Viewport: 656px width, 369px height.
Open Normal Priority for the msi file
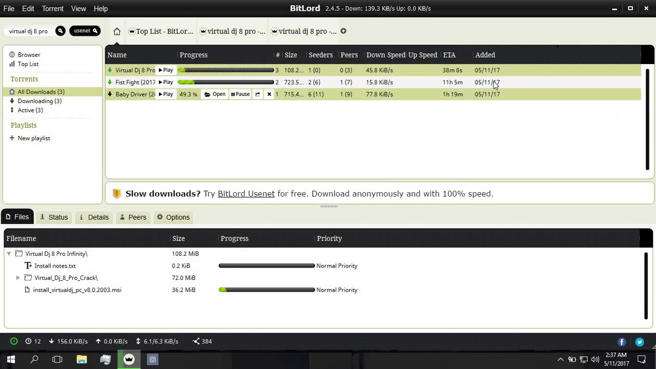point(337,290)
